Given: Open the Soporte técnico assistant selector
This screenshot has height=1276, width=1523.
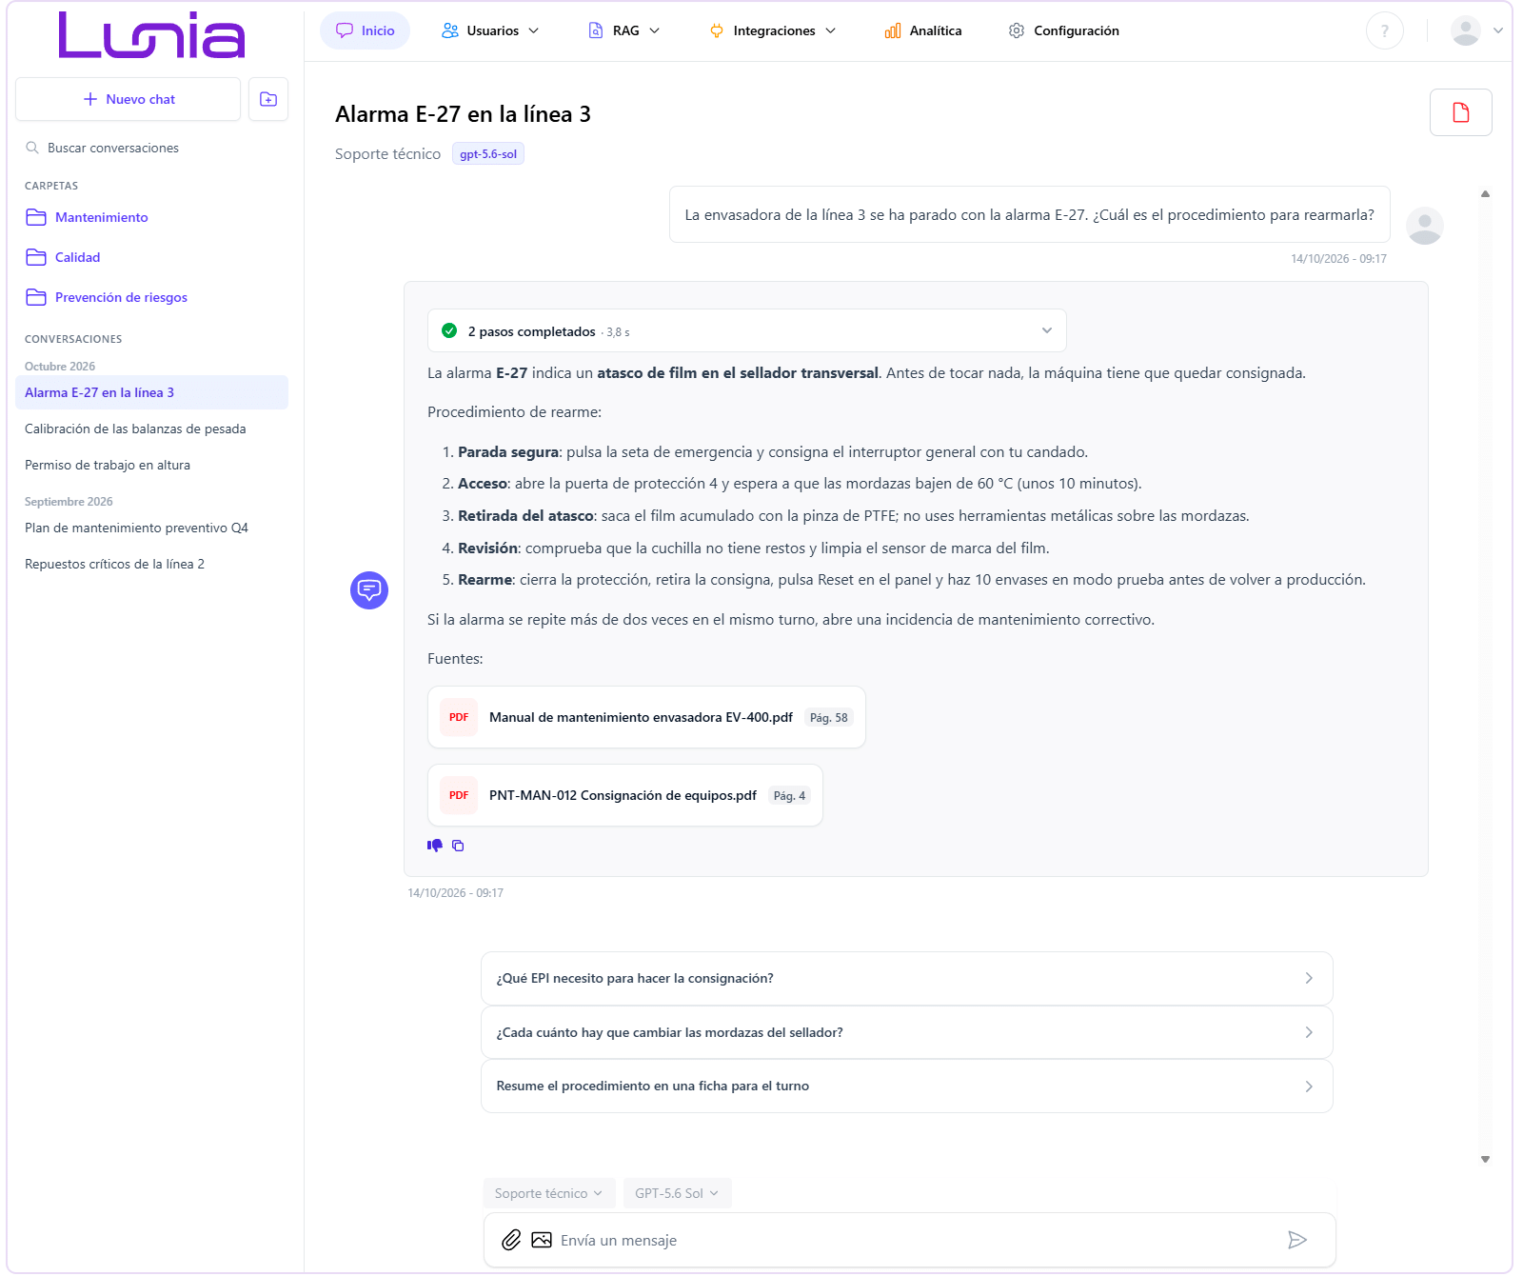Looking at the screenshot, I should (548, 1193).
